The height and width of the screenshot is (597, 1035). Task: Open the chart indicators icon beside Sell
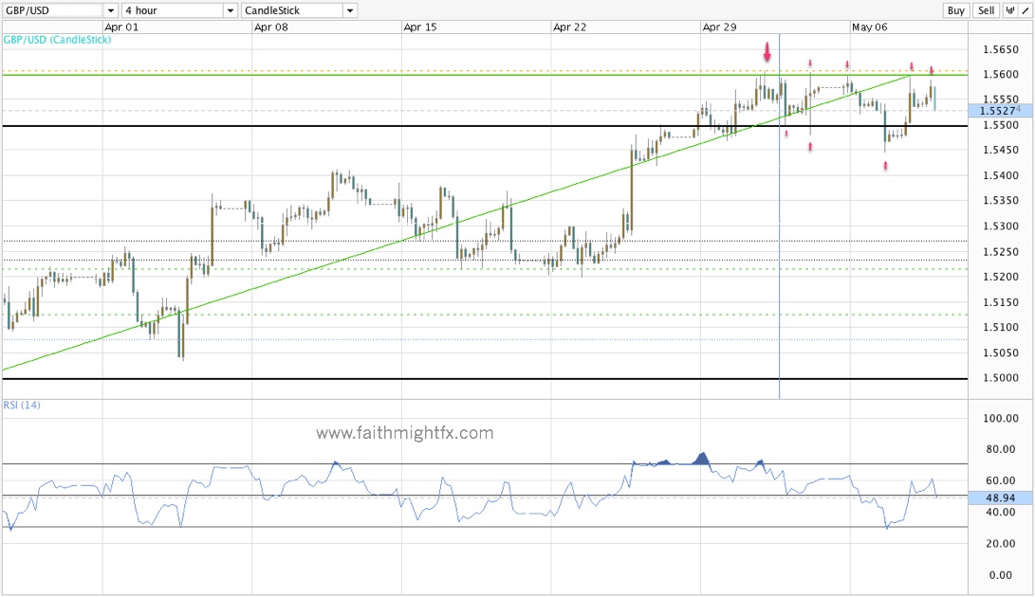1009,10
